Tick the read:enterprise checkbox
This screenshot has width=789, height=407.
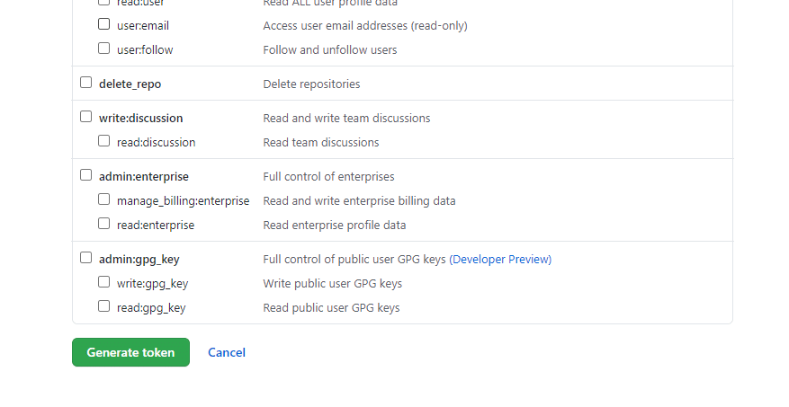click(x=104, y=224)
